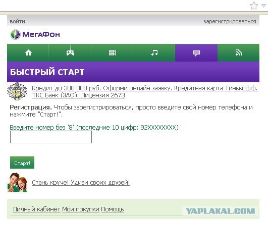Viewport: 268px width, 226px height.
Task: Click the Введите номер без '8' label
Action: point(94,128)
